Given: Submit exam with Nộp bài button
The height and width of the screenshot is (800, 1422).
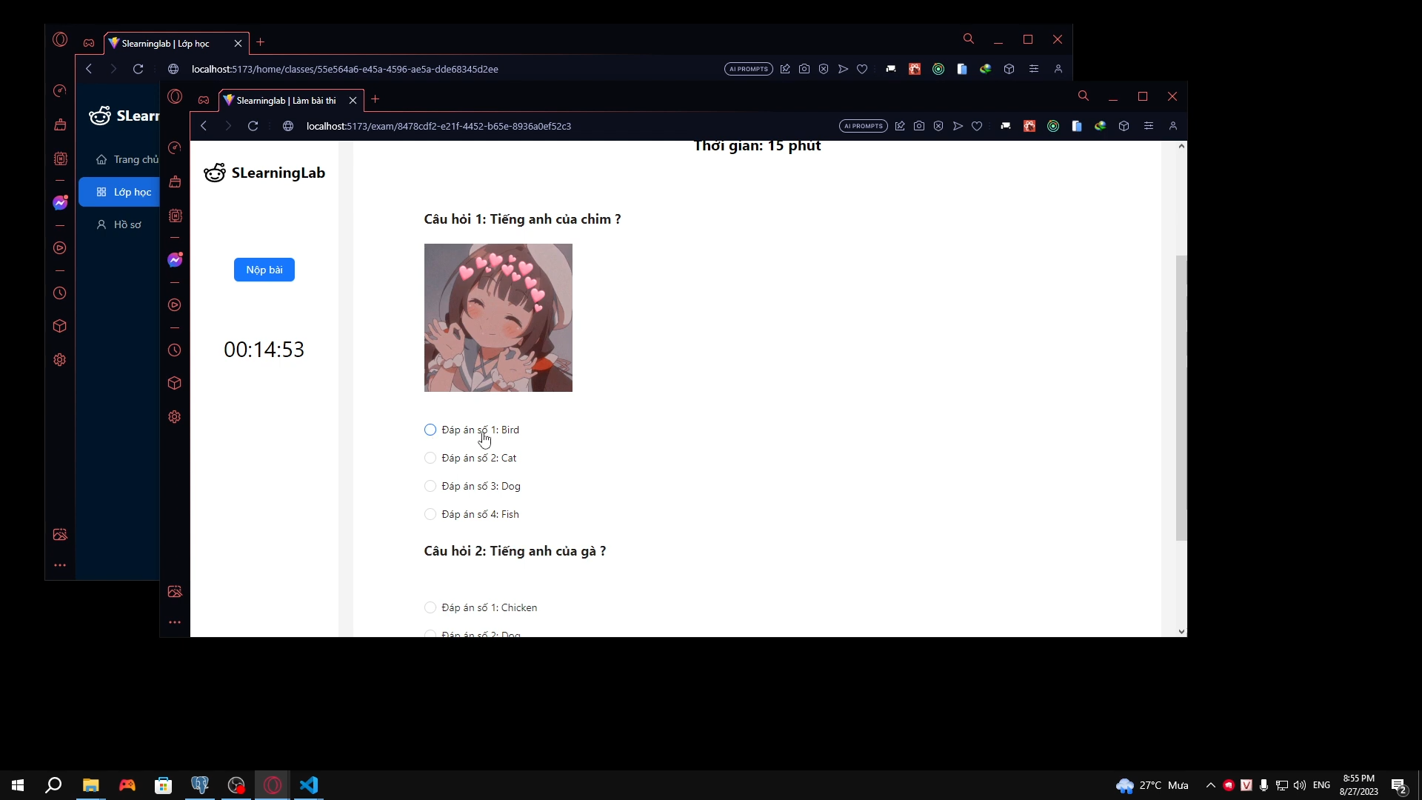Looking at the screenshot, I should pos(264,270).
